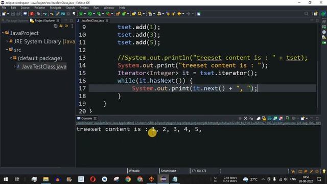Click the green Debug bug icon

point(81,14)
